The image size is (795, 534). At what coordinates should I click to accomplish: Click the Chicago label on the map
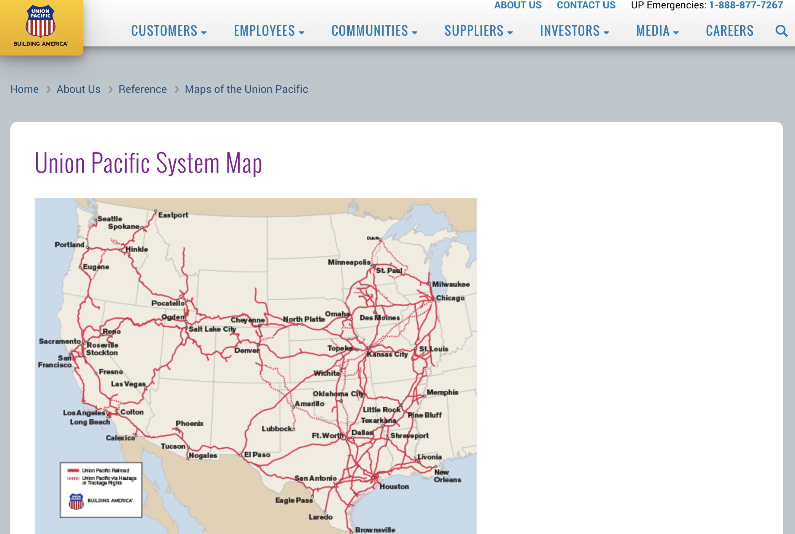pos(450,298)
